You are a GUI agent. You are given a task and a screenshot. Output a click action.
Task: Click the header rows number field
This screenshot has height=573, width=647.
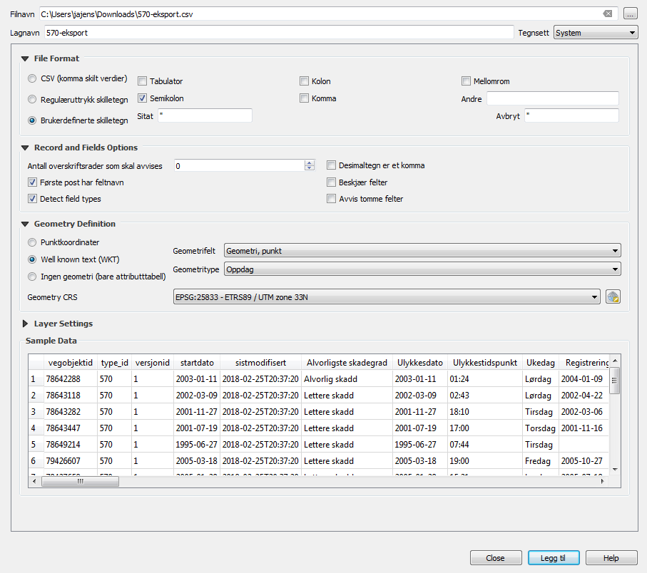[239, 166]
